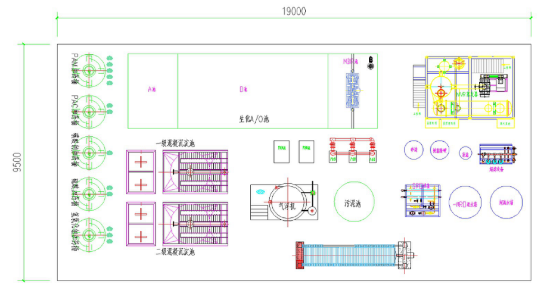550x287 pixels.
Task: Select the RO equipment skid drawing
Action: tap(422, 199)
